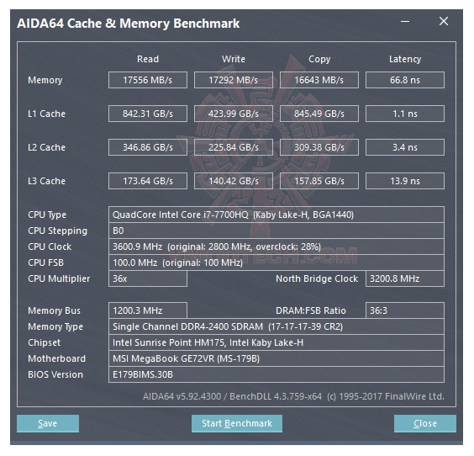This screenshot has height=456, width=474.
Task: Select L2 Cache read 346.86 GB/s
Action: [x=148, y=147]
